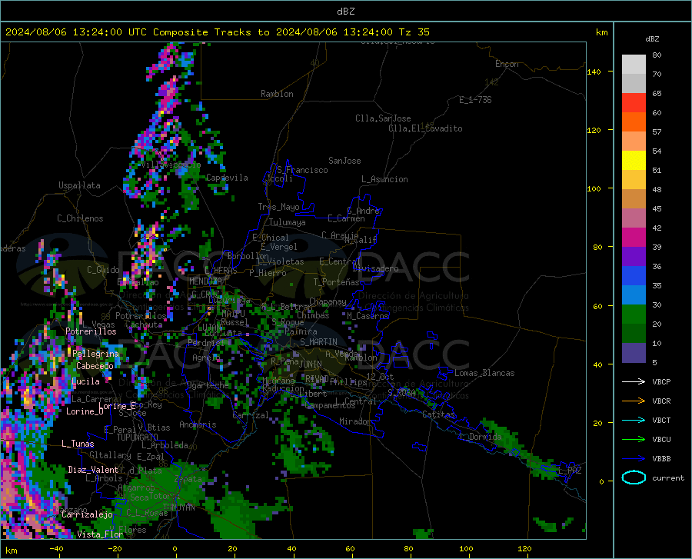Click the Lucila station label

click(x=85, y=381)
